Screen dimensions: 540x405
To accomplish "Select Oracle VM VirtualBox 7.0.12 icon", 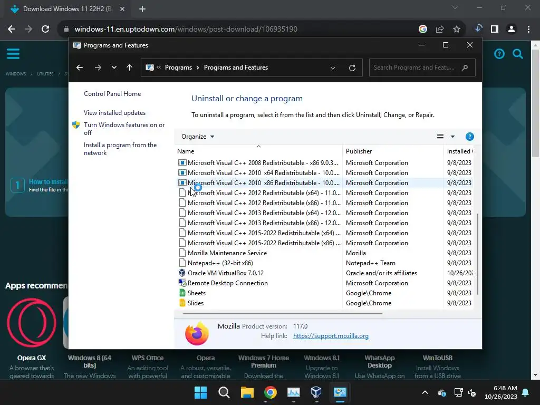I will tap(182, 273).
